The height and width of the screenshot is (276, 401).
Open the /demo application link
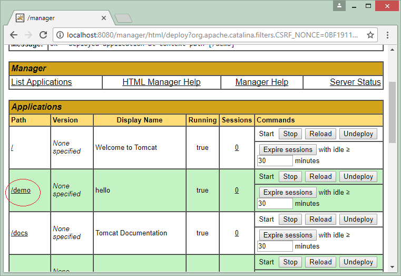coord(21,191)
